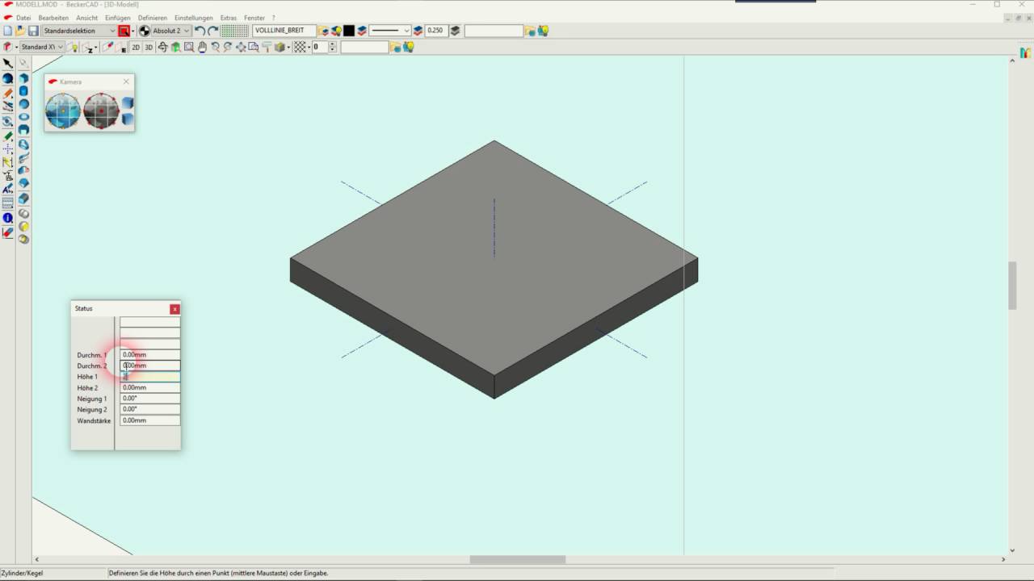Switch to 3D mode
This screenshot has width=1034, height=581.
pyautogui.click(x=149, y=47)
